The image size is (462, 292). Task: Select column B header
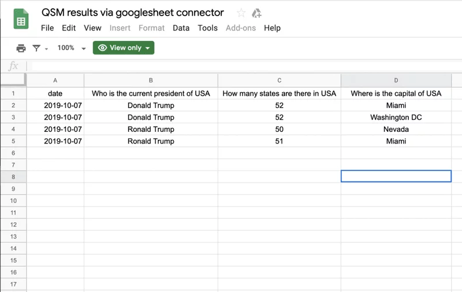click(151, 80)
